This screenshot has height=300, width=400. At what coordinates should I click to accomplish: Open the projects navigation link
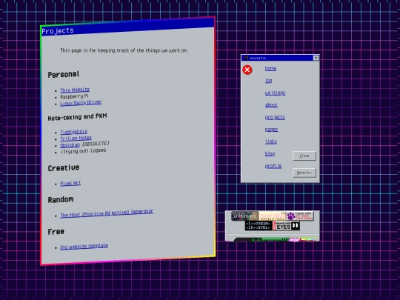[x=275, y=117]
